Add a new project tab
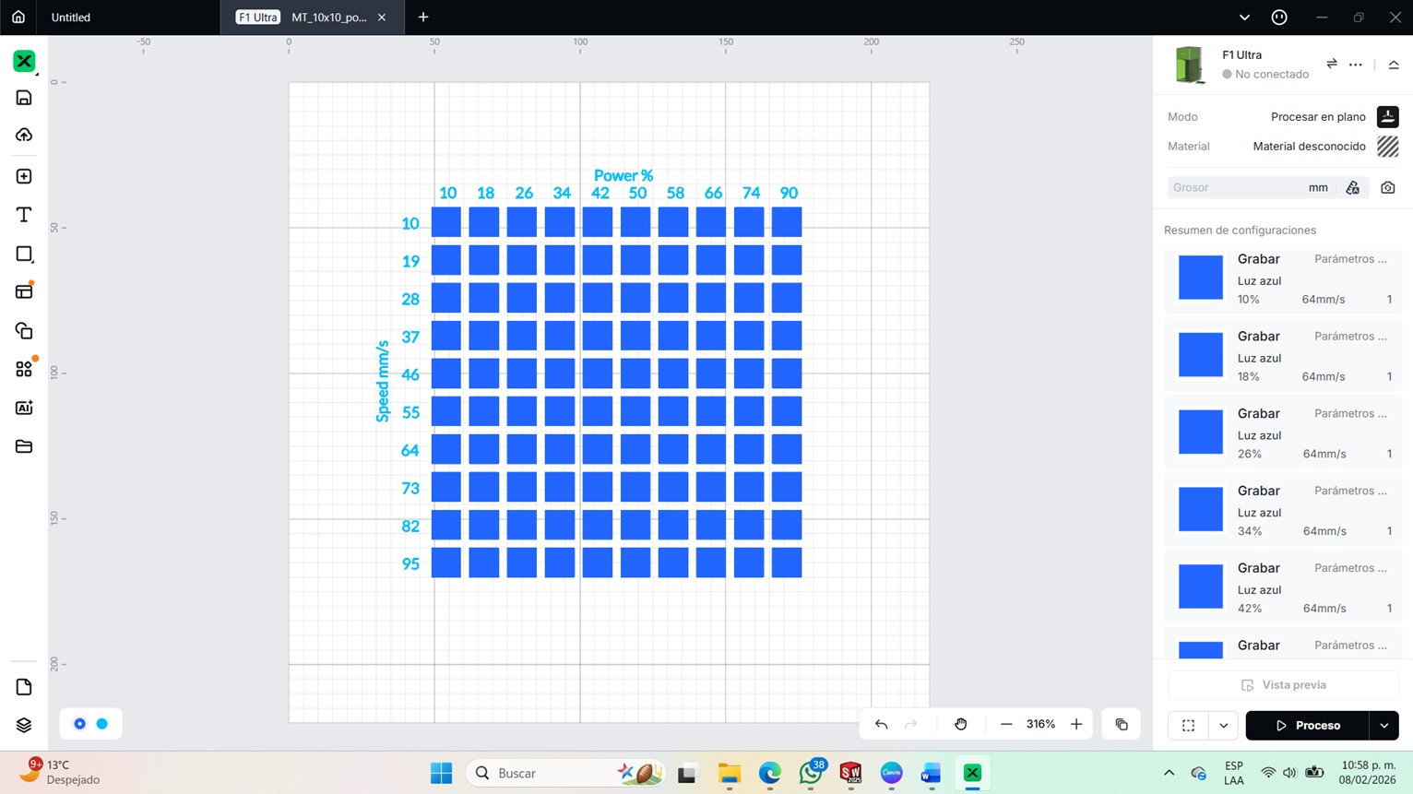The height and width of the screenshot is (794, 1413). 423,18
